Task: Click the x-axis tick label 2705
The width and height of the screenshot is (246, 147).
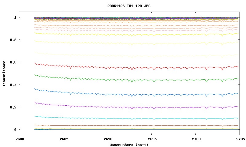Action: click(240, 139)
